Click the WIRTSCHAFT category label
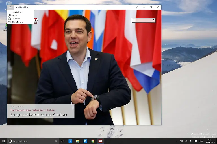 [x=17, y=107]
